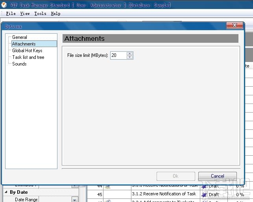Click the File size limit input field
Image resolution: width=253 pixels, height=202 pixels.
tap(118, 55)
